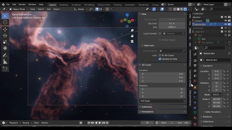232x130 pixels.
Task: Toggle the snap magnet icon
Action: 97,9
